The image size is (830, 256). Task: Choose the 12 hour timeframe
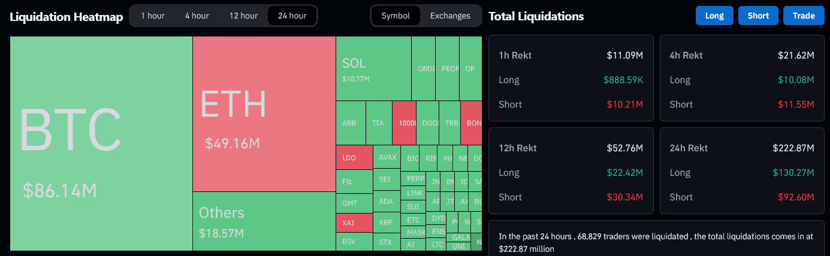(243, 16)
